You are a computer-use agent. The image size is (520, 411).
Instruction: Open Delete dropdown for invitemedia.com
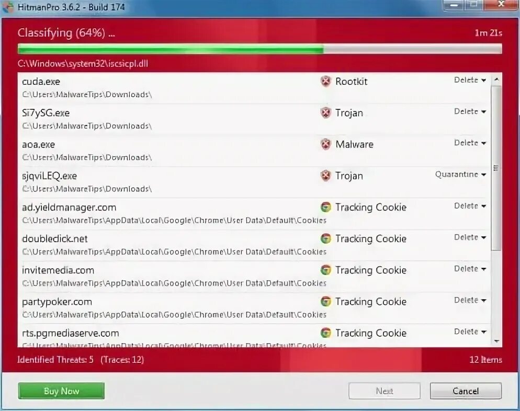(470, 269)
